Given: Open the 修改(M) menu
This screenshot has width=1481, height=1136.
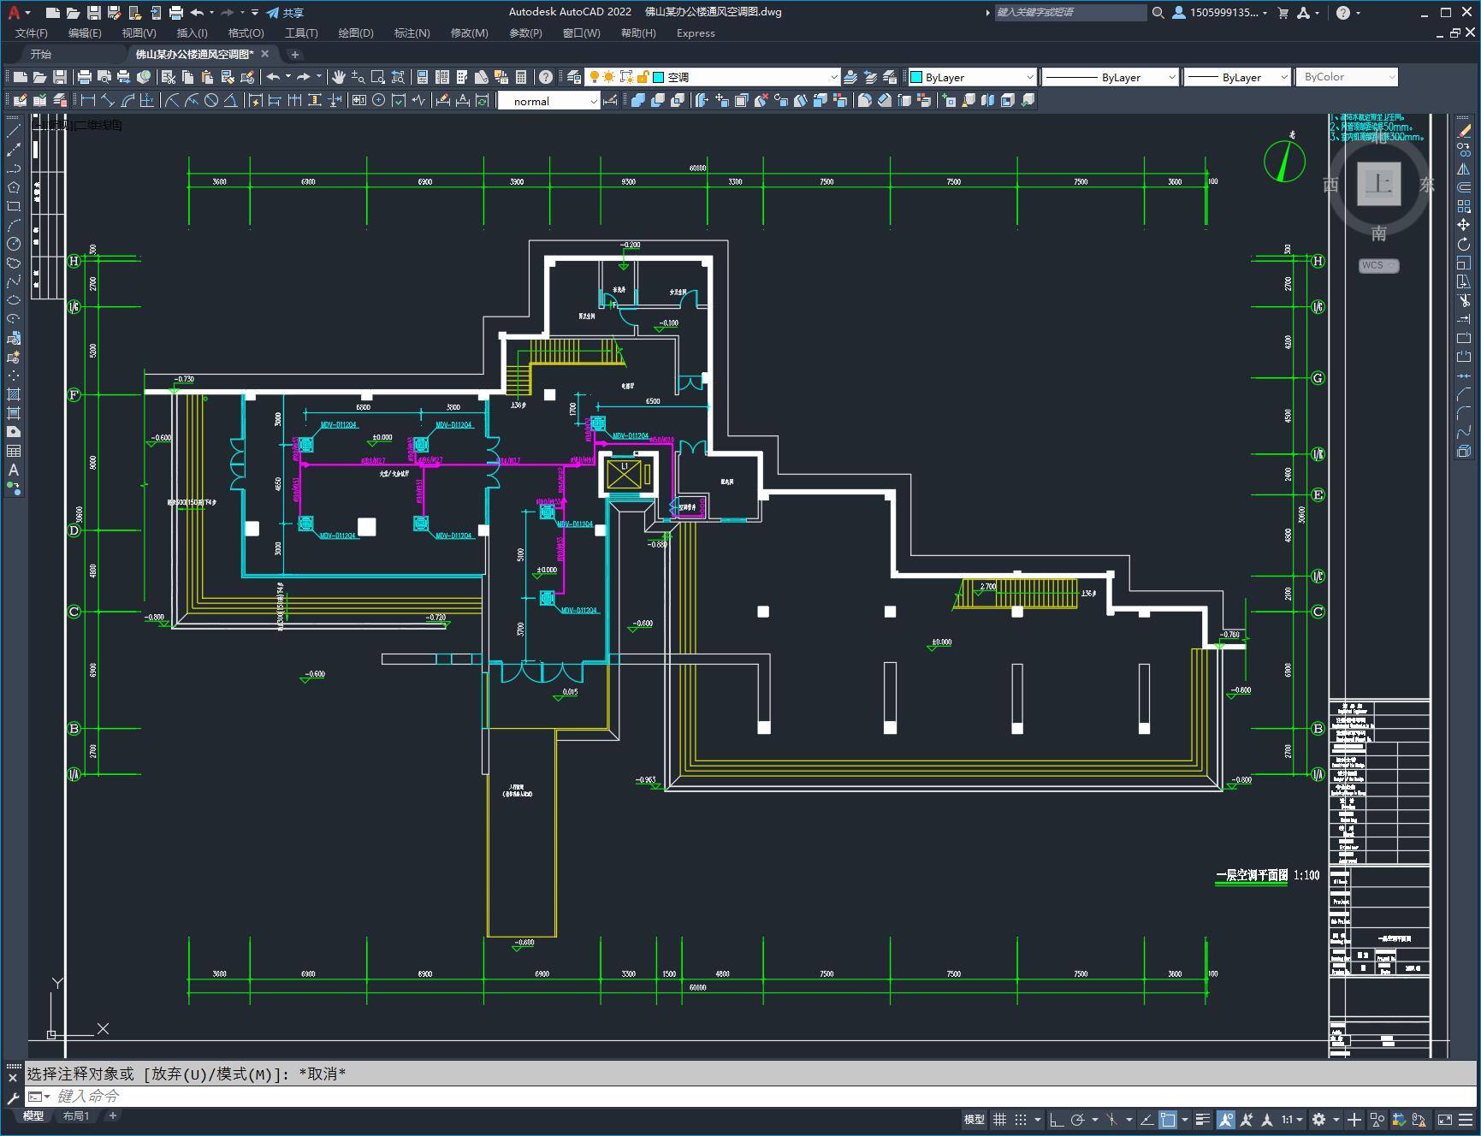Looking at the screenshot, I should [469, 33].
